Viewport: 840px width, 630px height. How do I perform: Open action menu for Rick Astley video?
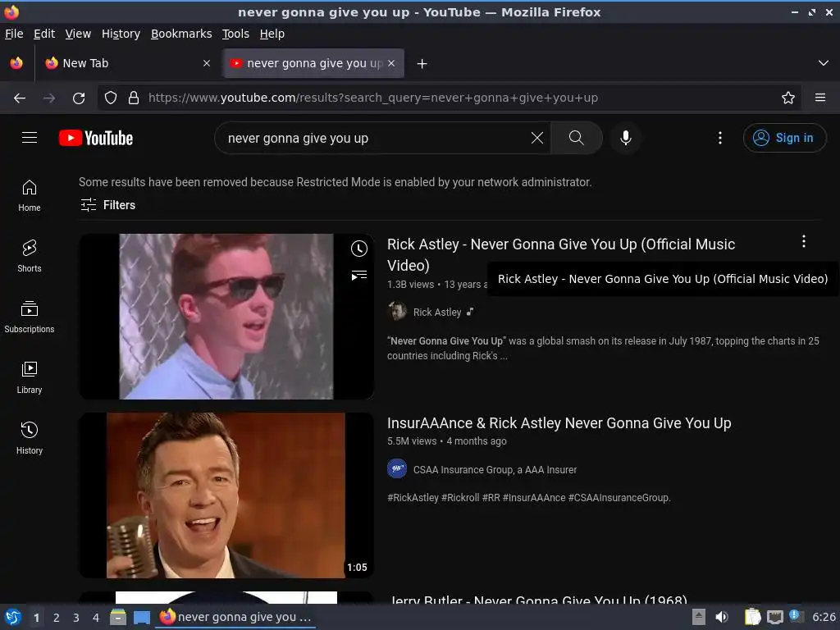coord(804,242)
